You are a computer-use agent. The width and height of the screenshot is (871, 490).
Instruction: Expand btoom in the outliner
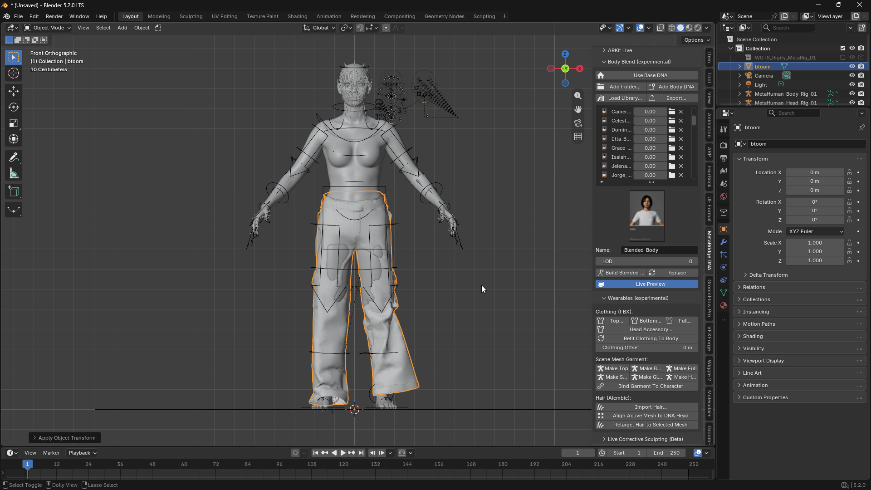click(x=739, y=67)
